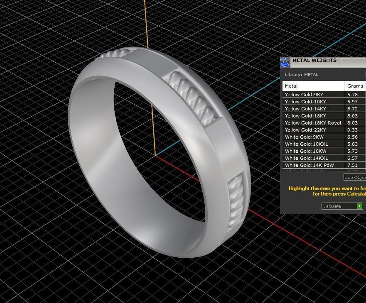Click the 6.57 grams value
The height and width of the screenshot is (303, 366).
coord(352,158)
